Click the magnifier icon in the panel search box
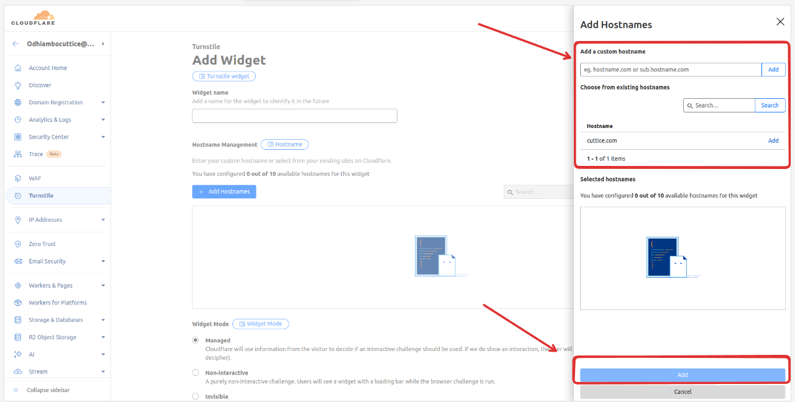Image resolution: width=795 pixels, height=402 pixels. coord(689,106)
